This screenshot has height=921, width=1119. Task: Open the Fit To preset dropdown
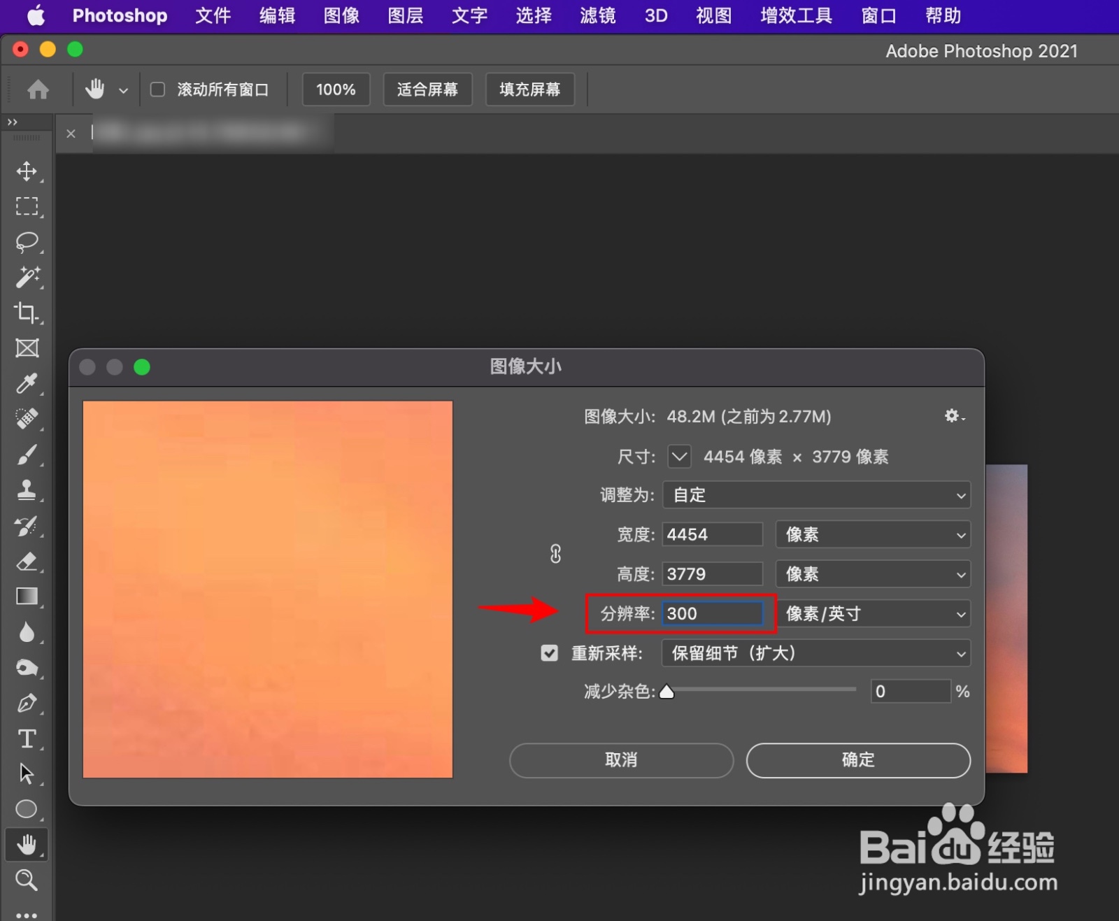[x=816, y=495]
